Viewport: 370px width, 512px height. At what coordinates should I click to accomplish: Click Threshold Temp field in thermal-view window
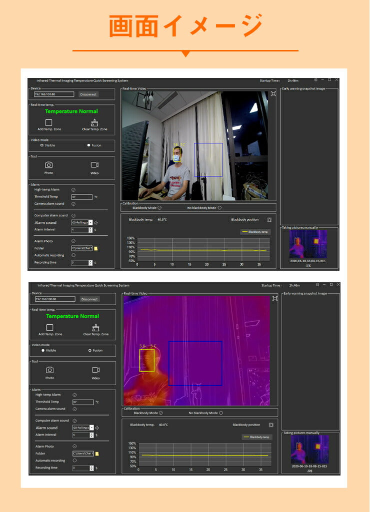[x=83, y=402]
